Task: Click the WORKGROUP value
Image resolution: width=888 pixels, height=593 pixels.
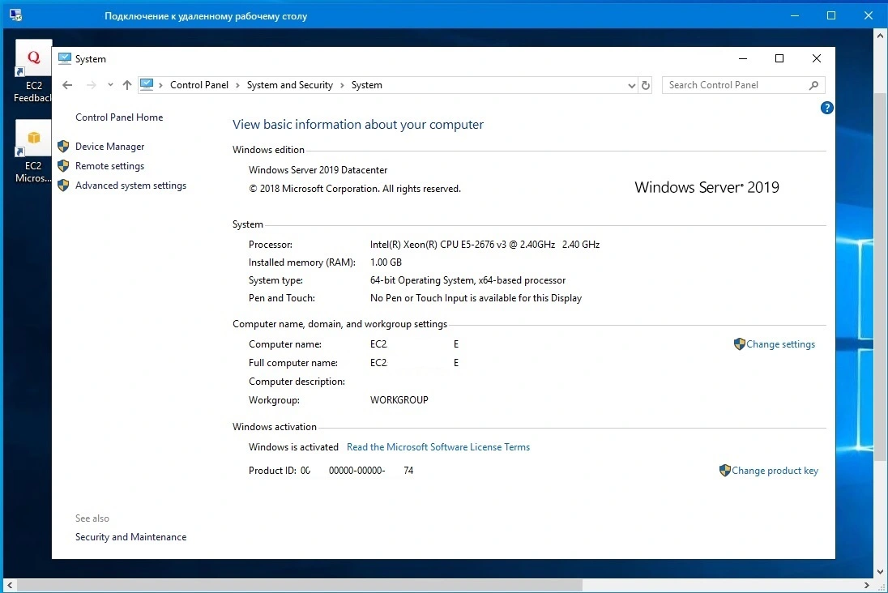Action: pos(399,400)
